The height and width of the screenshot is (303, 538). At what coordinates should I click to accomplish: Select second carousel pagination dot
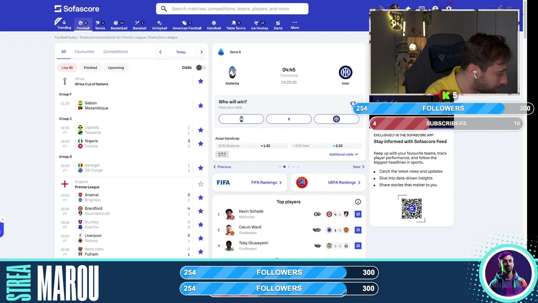click(284, 167)
